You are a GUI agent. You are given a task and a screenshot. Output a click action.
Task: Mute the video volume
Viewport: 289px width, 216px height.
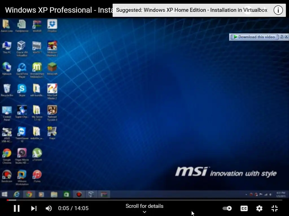click(x=49, y=208)
